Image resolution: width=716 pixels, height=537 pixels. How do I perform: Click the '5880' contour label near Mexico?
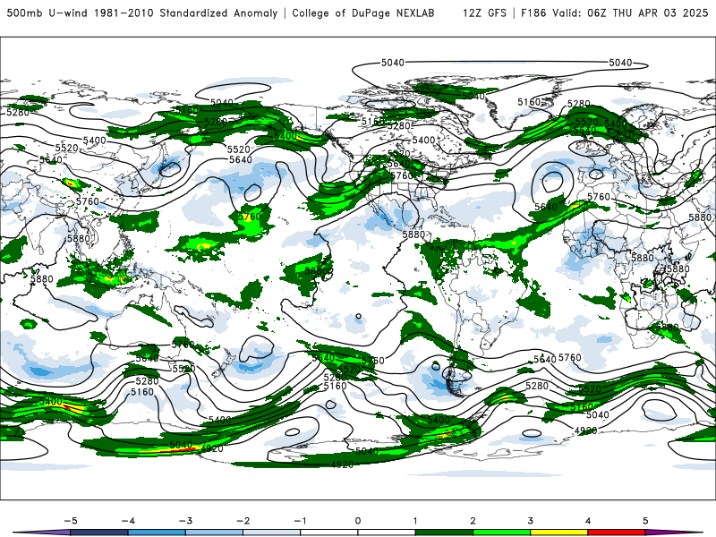413,234
